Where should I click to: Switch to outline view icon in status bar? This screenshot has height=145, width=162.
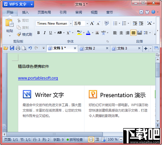coord(97,139)
